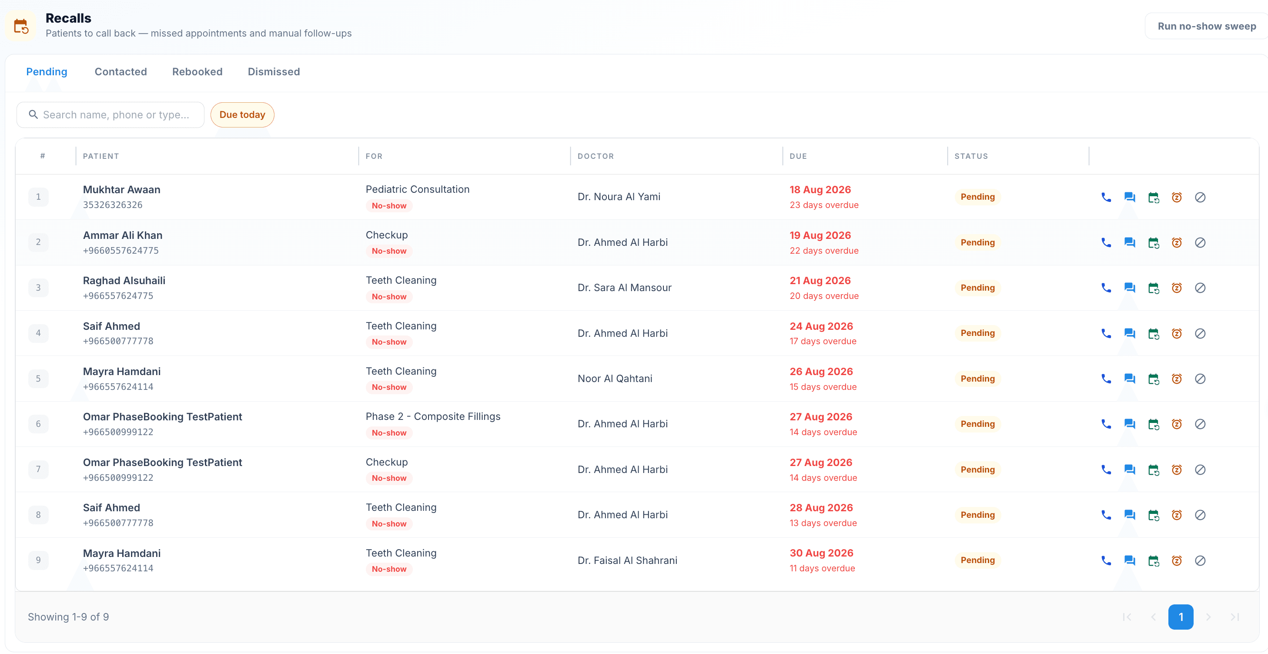Open the Rebooked tab
This screenshot has height=654, width=1268.
pyautogui.click(x=197, y=72)
